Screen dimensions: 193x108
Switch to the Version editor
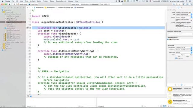click(x=180, y=4)
